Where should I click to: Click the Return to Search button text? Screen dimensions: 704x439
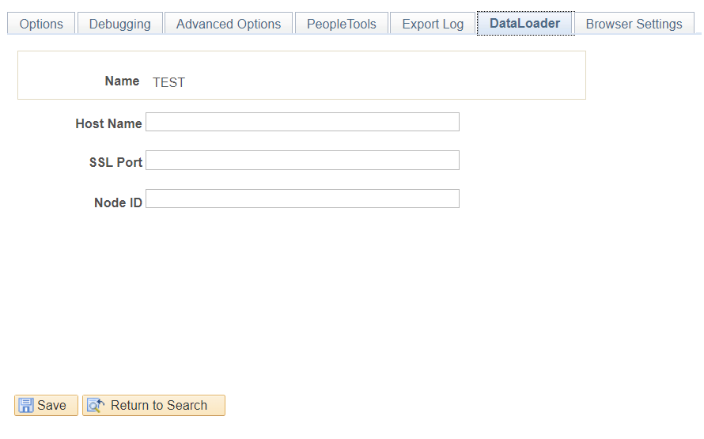click(x=159, y=406)
